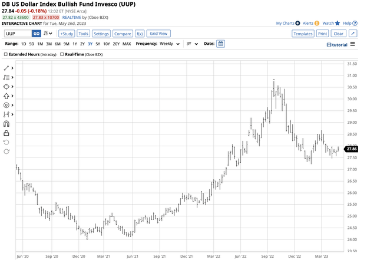Enable the Extended Hours checkbox
377x266 pixels.
click(x=6, y=54)
